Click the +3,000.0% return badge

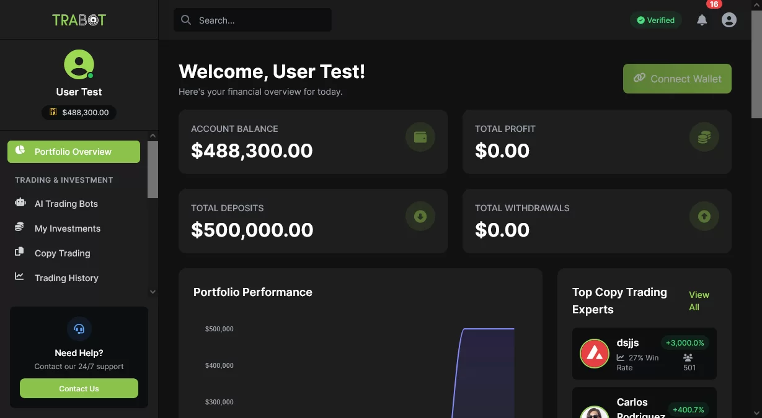coord(684,342)
